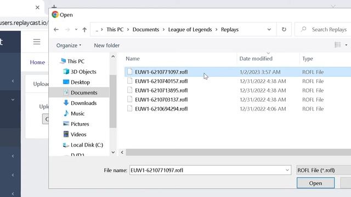Click the Pictures folder icon
This screenshot has width=351, height=197.
(x=66, y=124)
